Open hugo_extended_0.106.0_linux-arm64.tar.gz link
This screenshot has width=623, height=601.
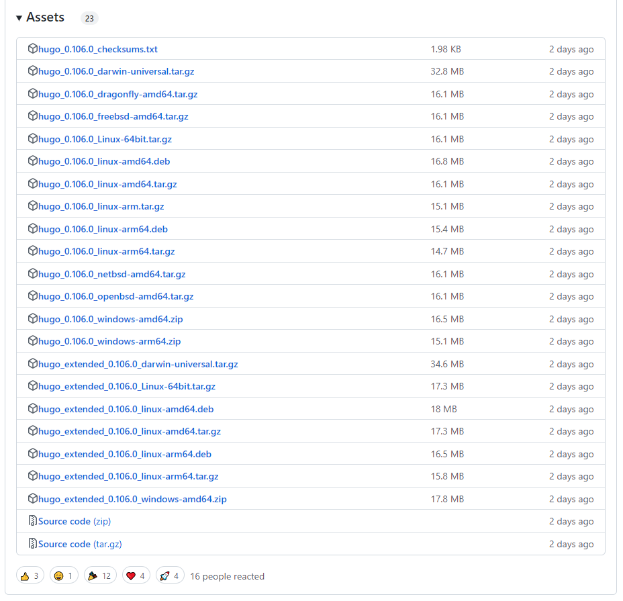(128, 476)
